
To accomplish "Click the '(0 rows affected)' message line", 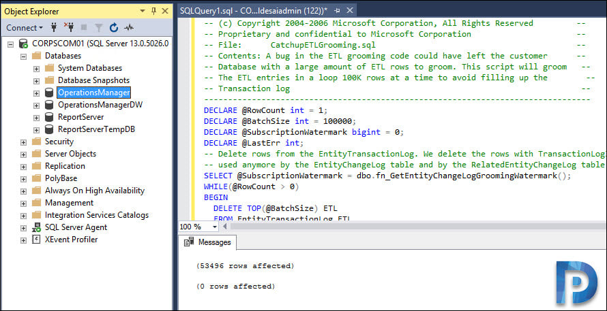I will tap(235, 287).
